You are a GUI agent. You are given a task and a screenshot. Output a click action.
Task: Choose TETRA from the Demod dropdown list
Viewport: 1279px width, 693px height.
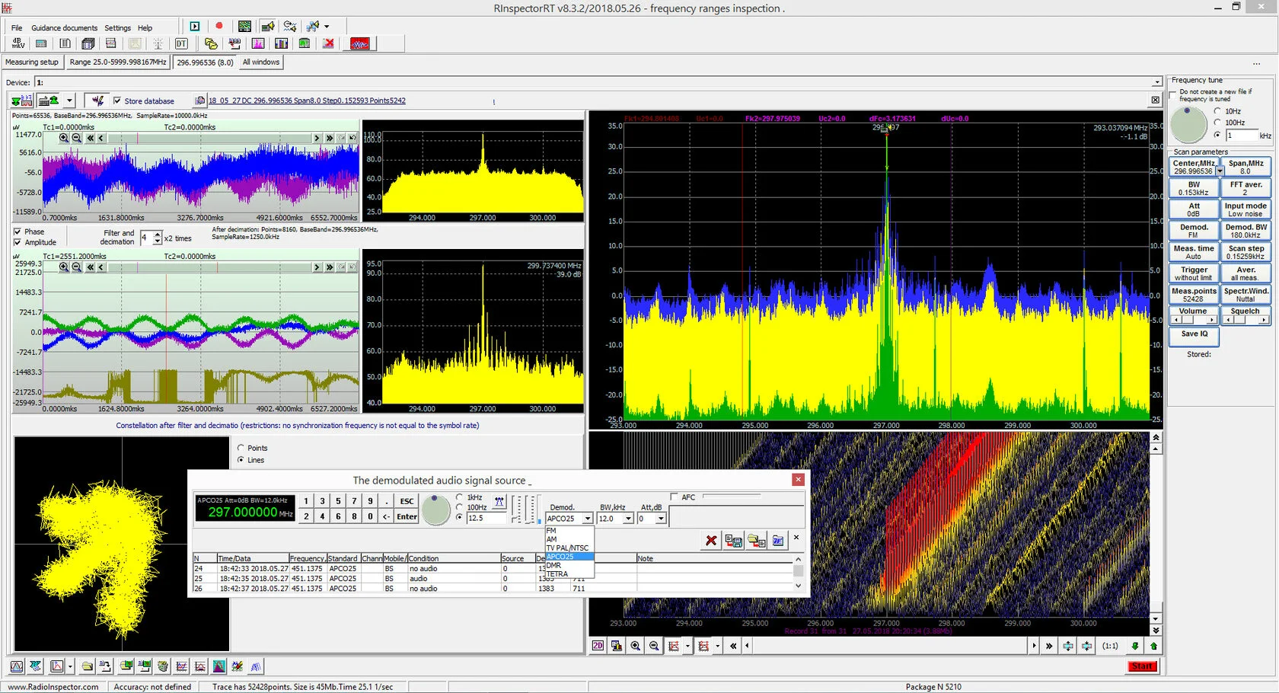[x=557, y=574]
